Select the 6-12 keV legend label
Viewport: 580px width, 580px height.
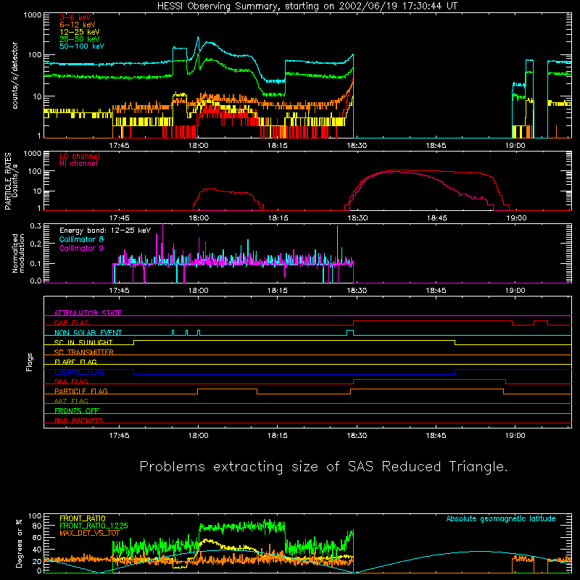pyautogui.click(x=78, y=25)
